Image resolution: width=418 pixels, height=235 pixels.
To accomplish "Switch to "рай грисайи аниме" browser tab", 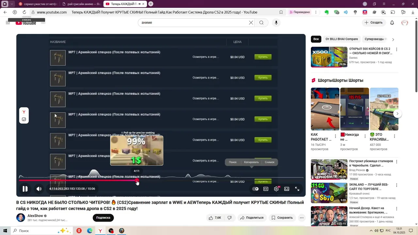I will click(x=82, y=4).
